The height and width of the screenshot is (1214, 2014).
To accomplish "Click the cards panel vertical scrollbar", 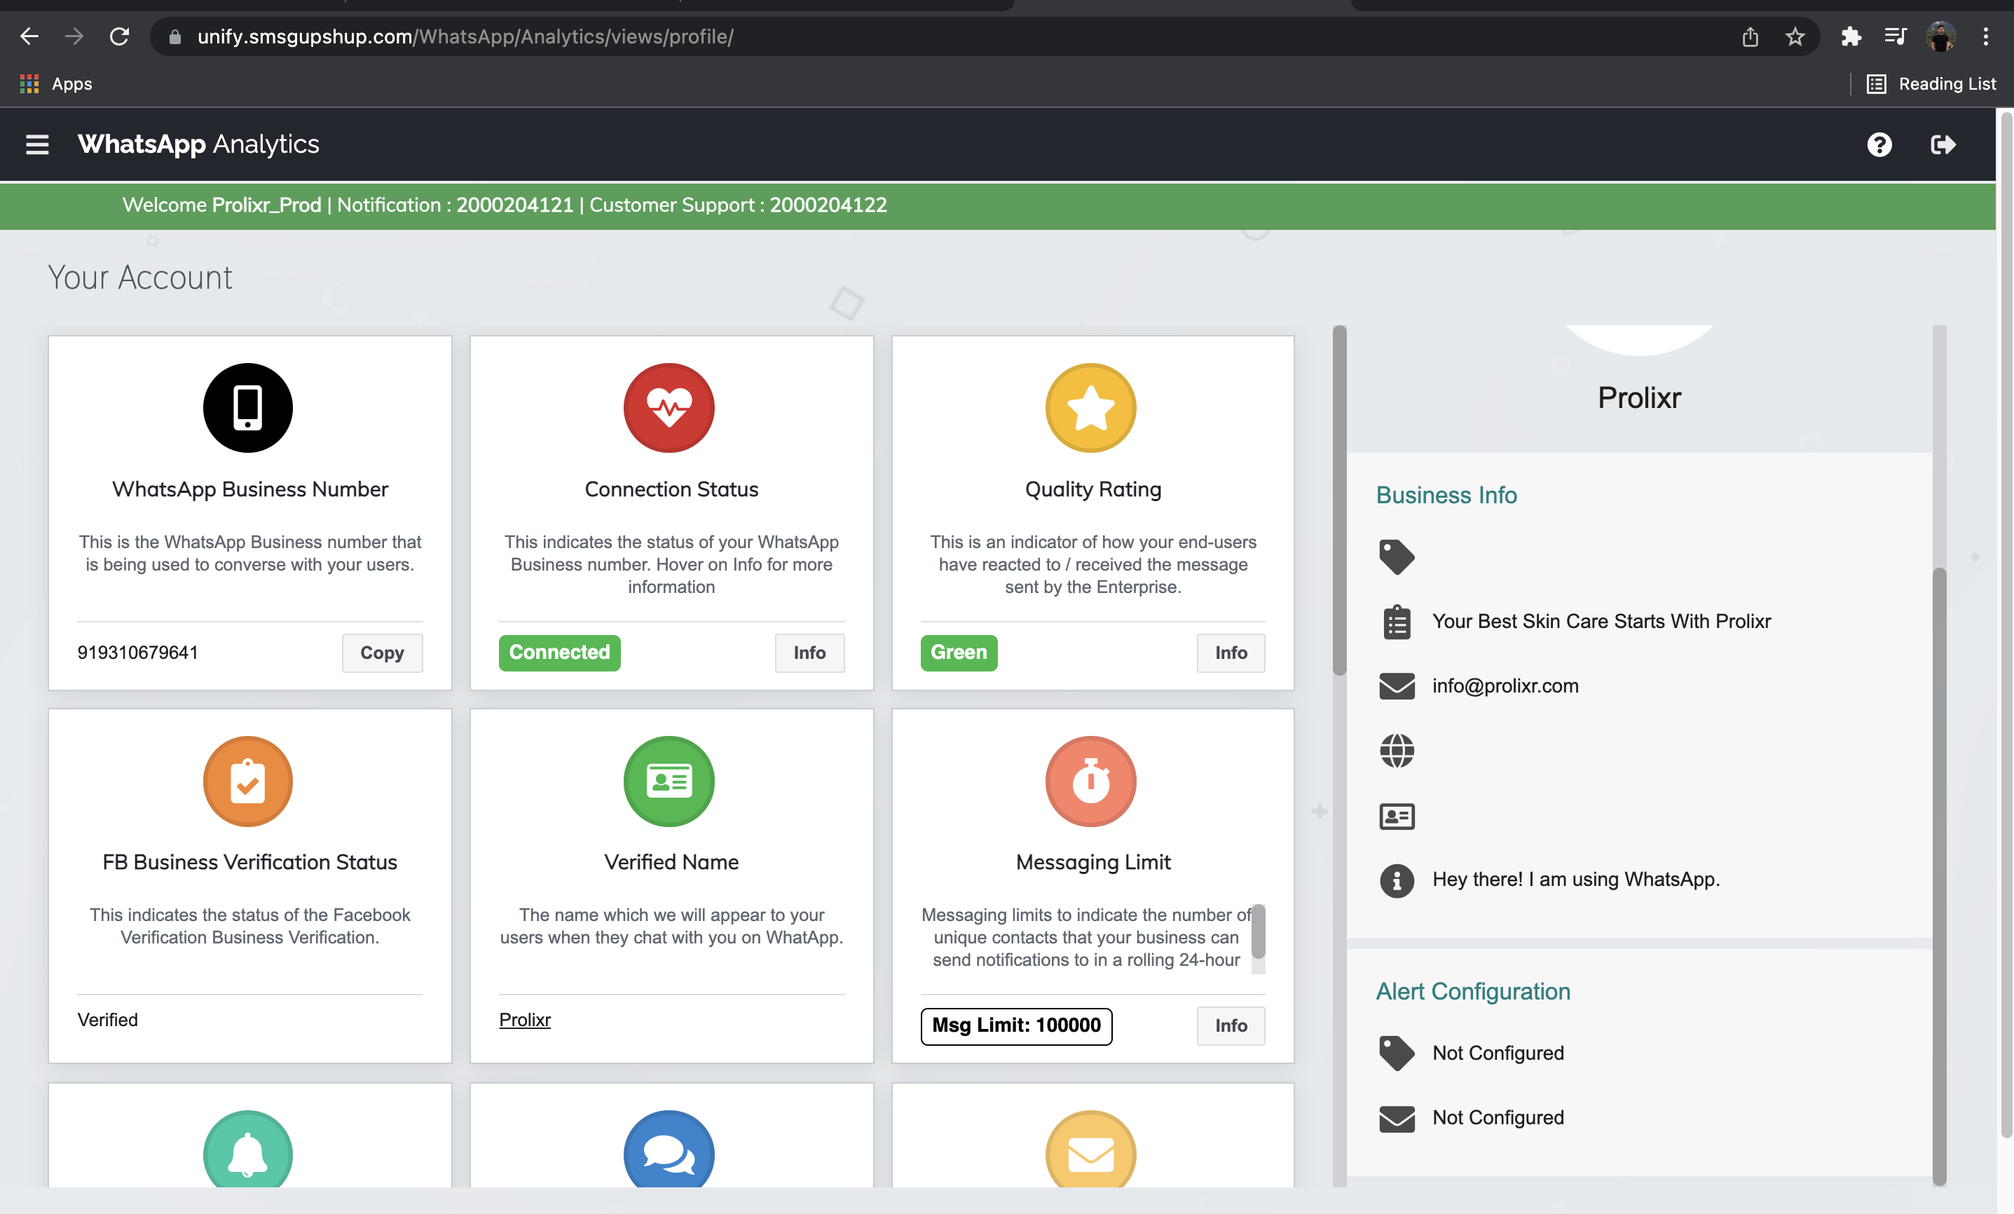I will point(1339,500).
